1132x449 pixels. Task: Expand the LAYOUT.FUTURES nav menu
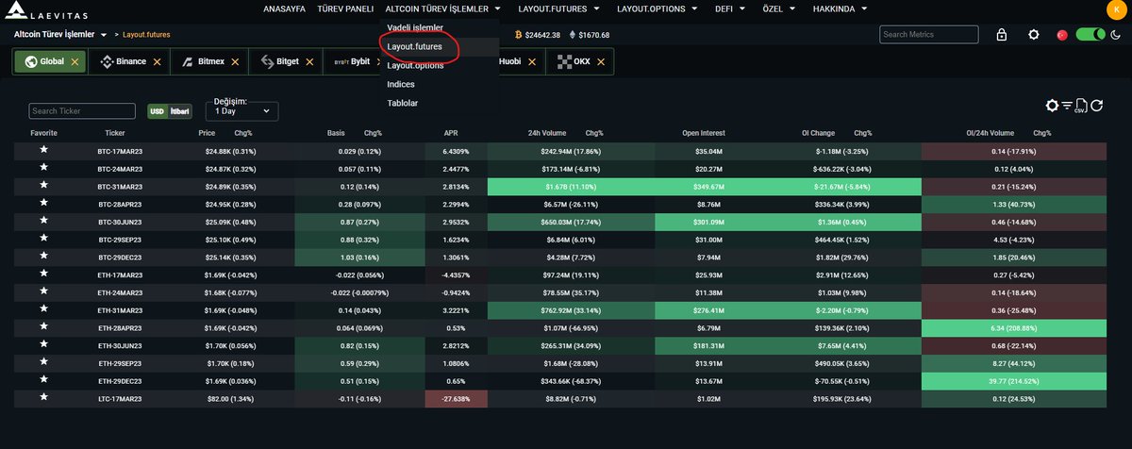pos(558,9)
